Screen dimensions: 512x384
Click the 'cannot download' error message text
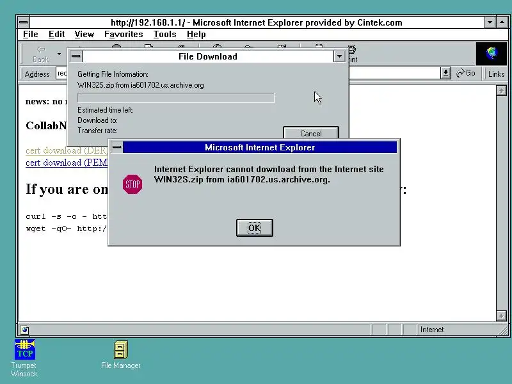click(269, 174)
